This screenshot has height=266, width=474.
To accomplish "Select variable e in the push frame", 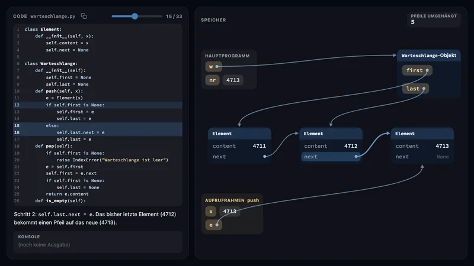I will [213, 225].
